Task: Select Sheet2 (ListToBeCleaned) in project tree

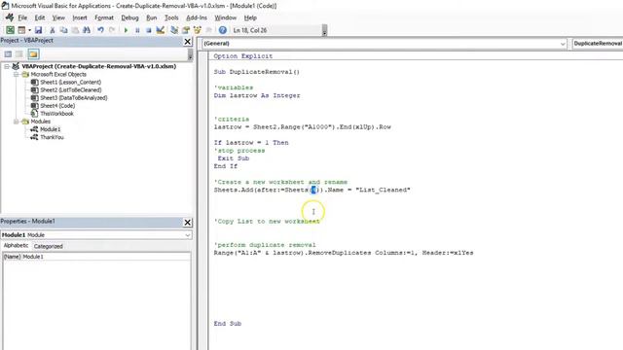Action: tap(71, 90)
